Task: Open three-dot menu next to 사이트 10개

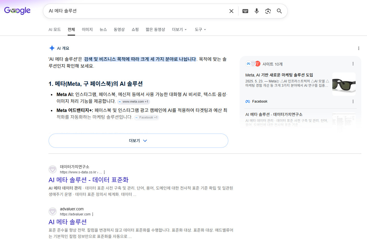Action: coord(353,64)
